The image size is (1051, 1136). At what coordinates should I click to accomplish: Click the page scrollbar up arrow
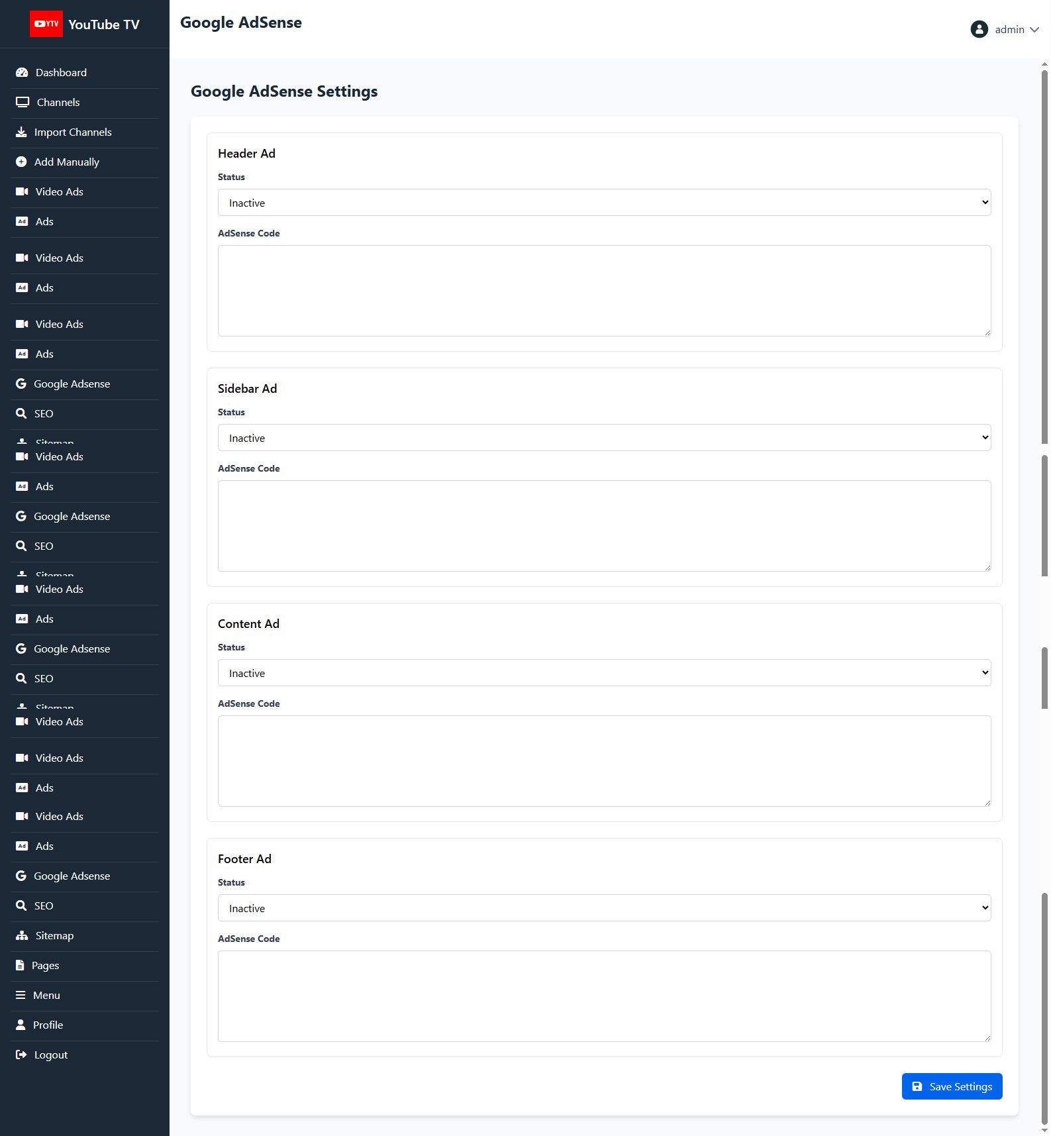[1044, 64]
